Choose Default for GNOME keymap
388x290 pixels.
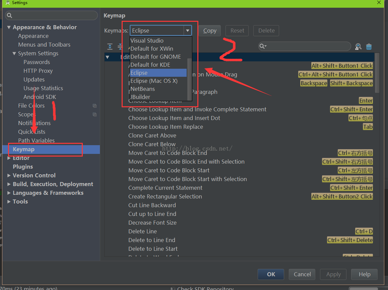point(158,57)
